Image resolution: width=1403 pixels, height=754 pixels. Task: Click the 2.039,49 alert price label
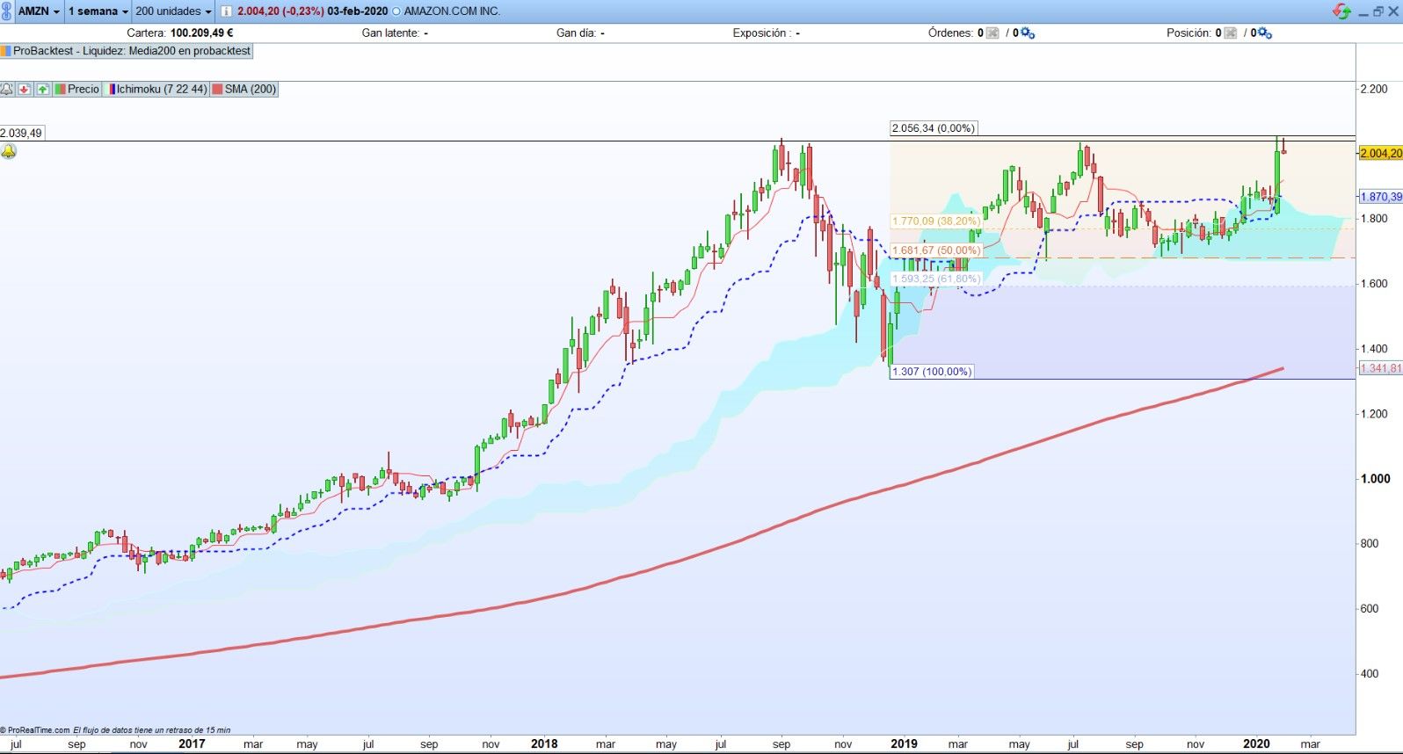click(x=21, y=134)
